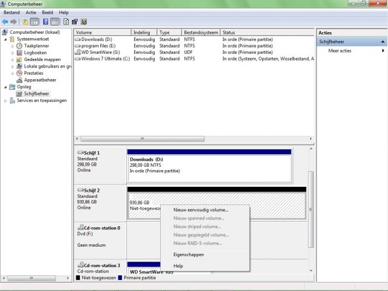Open the Actie menu

31,12
